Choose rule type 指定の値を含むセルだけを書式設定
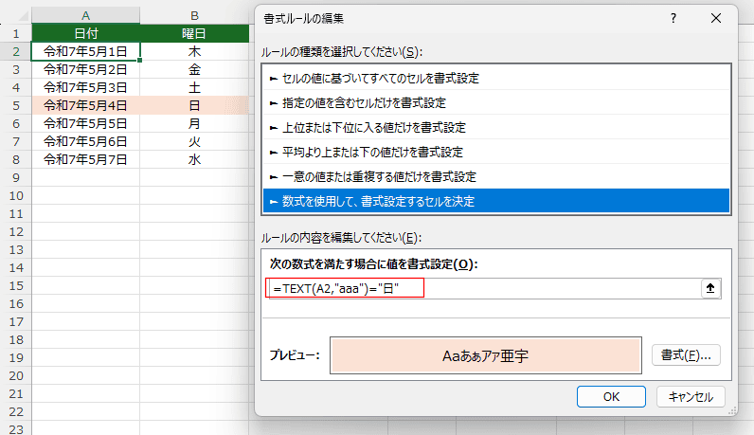Image resolution: width=754 pixels, height=435 pixels. [496, 102]
